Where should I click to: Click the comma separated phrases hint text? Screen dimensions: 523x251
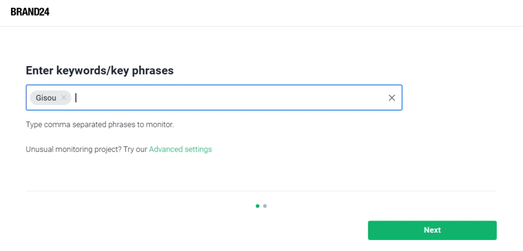point(100,125)
